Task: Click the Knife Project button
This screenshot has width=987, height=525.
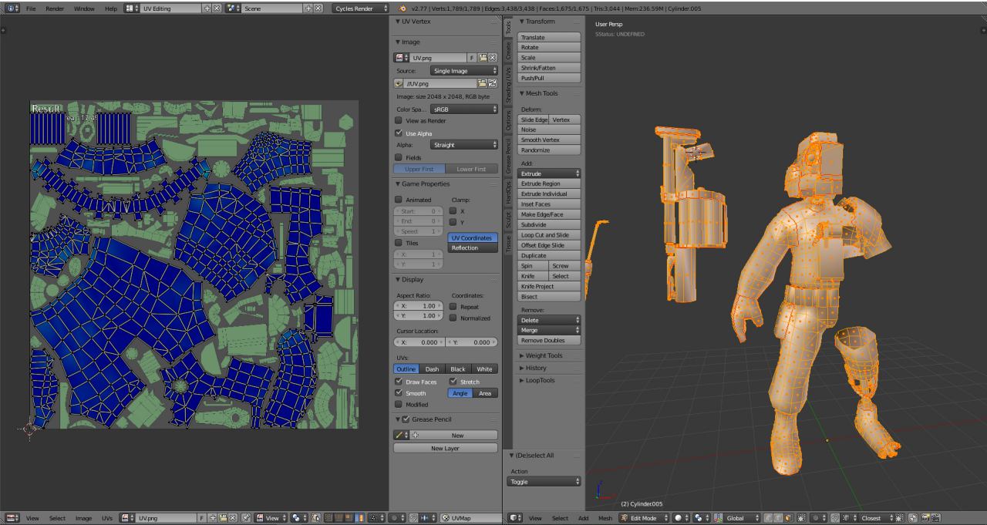Action: (550, 286)
